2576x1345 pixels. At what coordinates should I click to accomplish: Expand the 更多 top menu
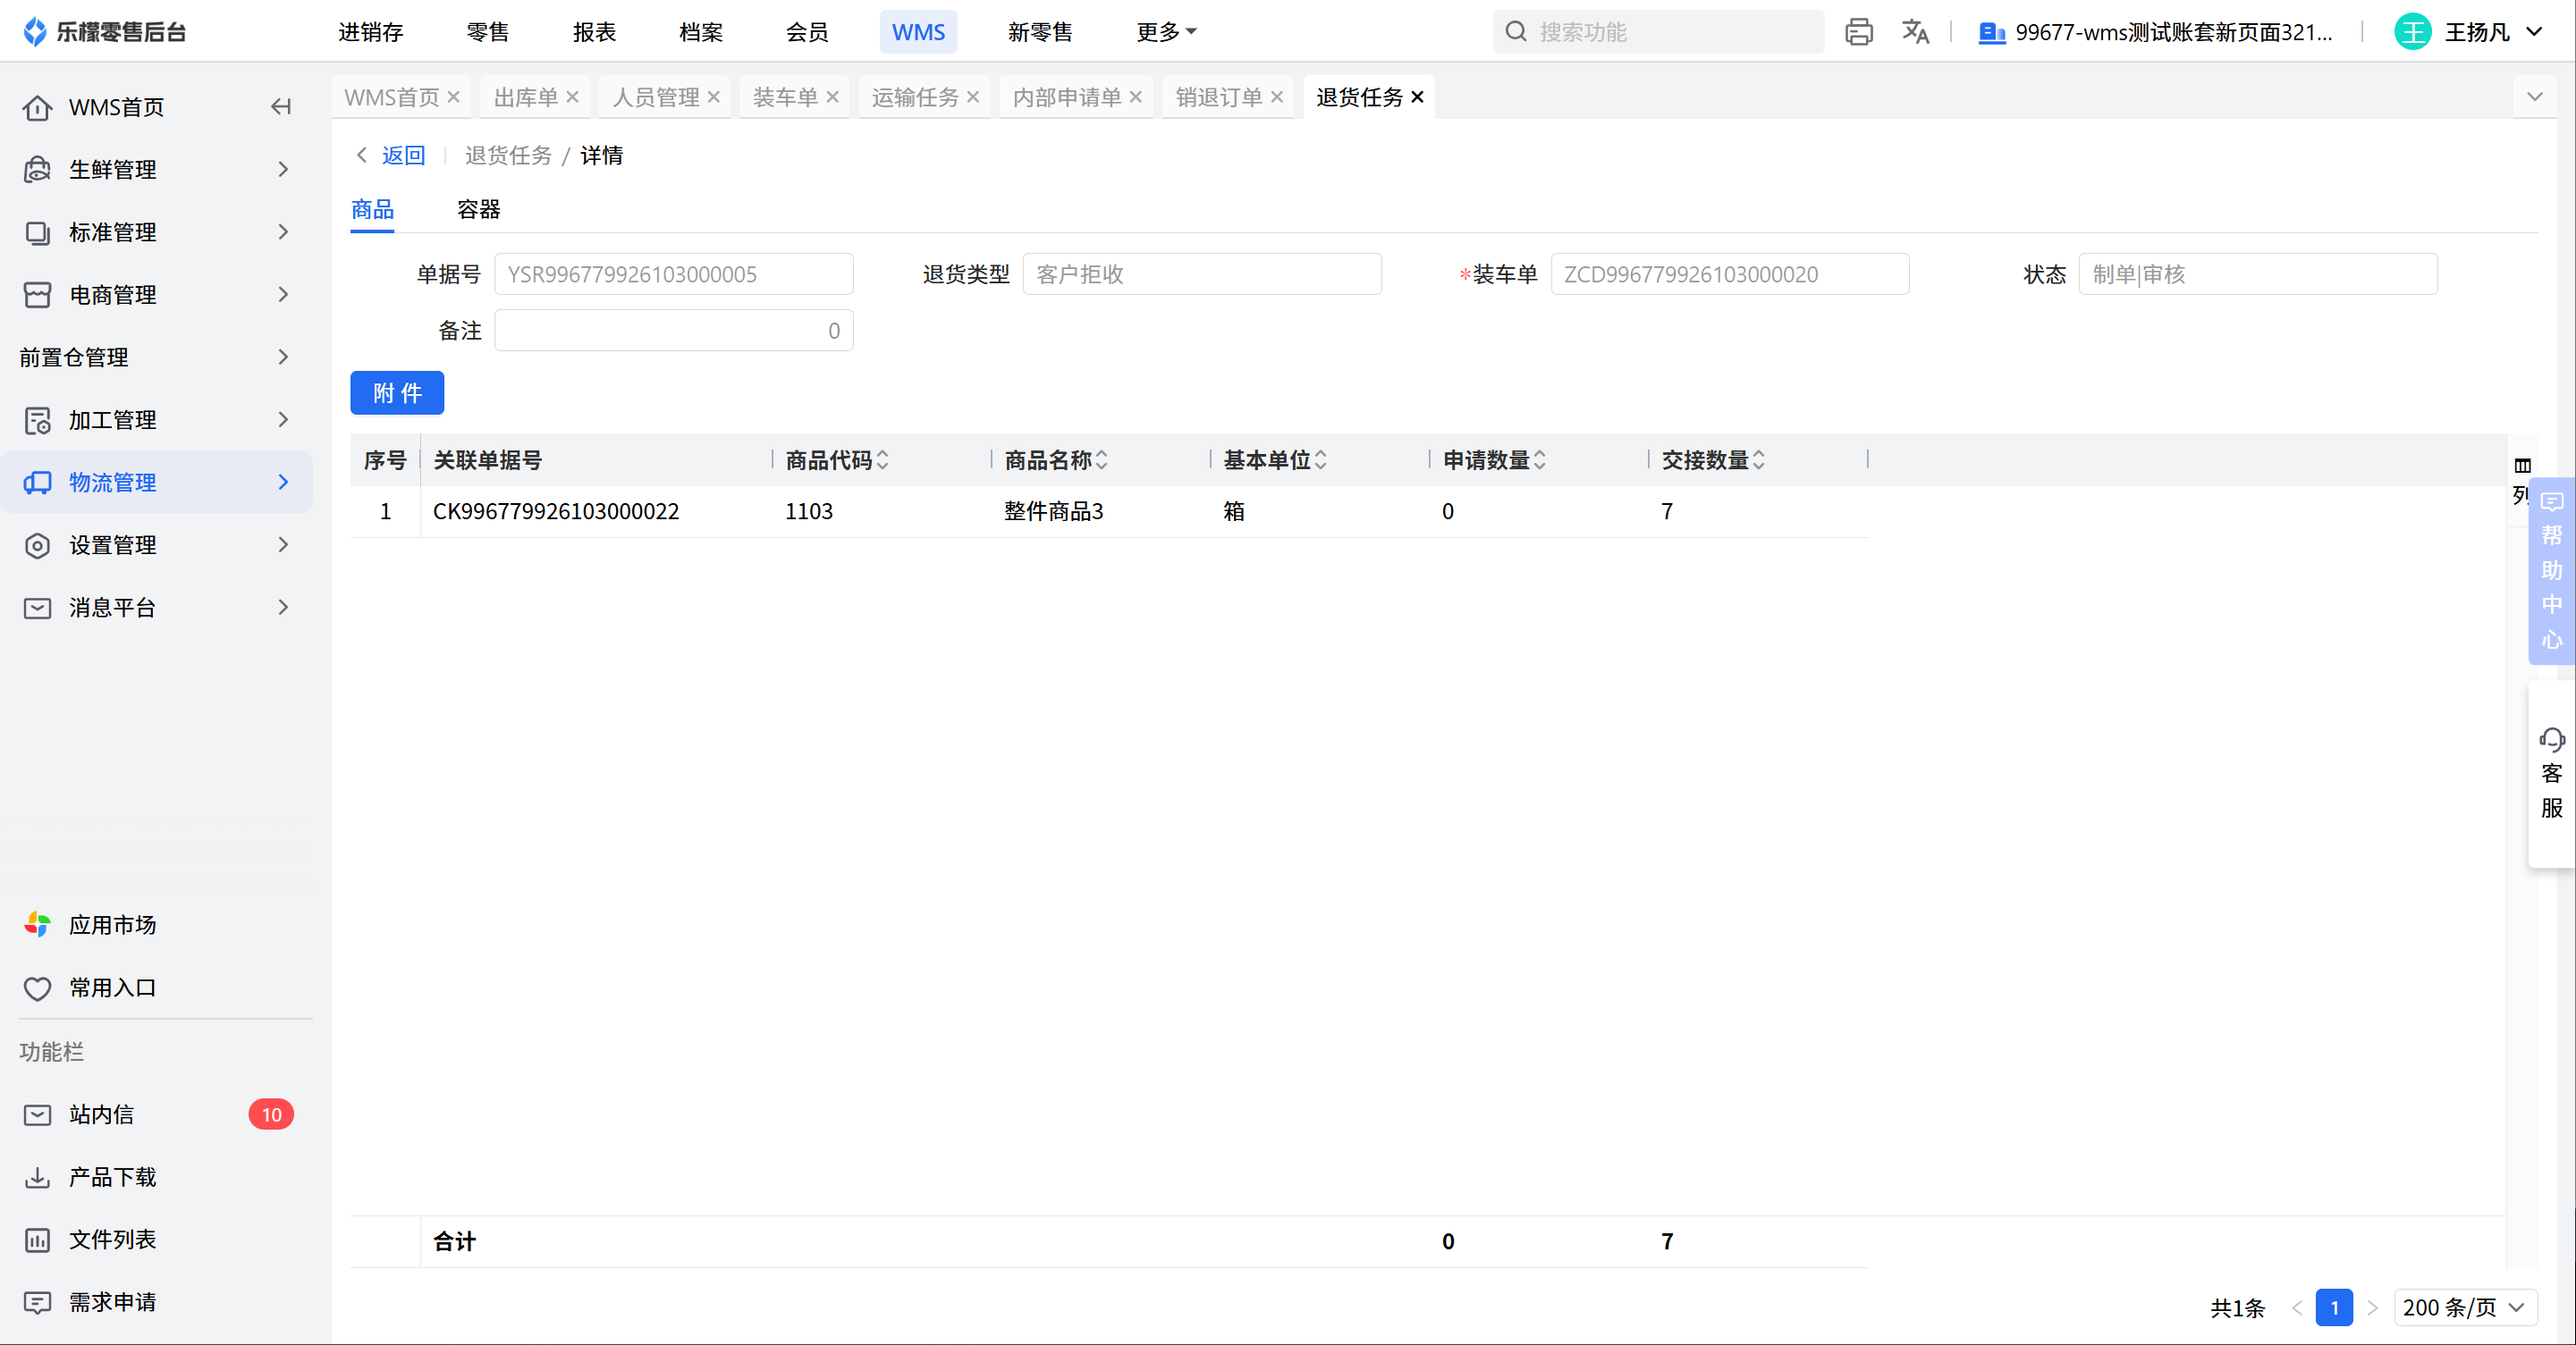click(x=1165, y=32)
